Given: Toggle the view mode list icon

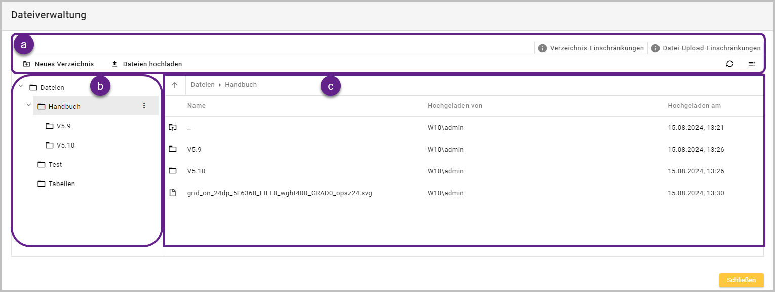Looking at the screenshot, I should pyautogui.click(x=751, y=64).
